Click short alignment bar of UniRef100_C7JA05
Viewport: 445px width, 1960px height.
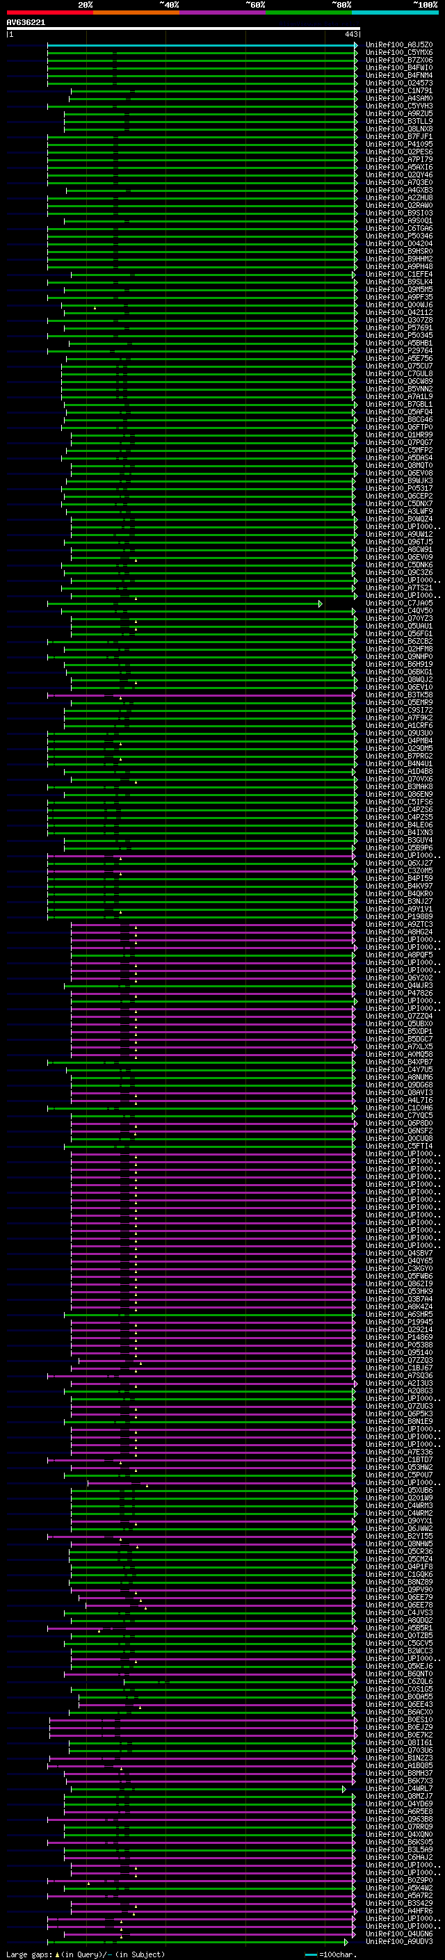coord(184,604)
